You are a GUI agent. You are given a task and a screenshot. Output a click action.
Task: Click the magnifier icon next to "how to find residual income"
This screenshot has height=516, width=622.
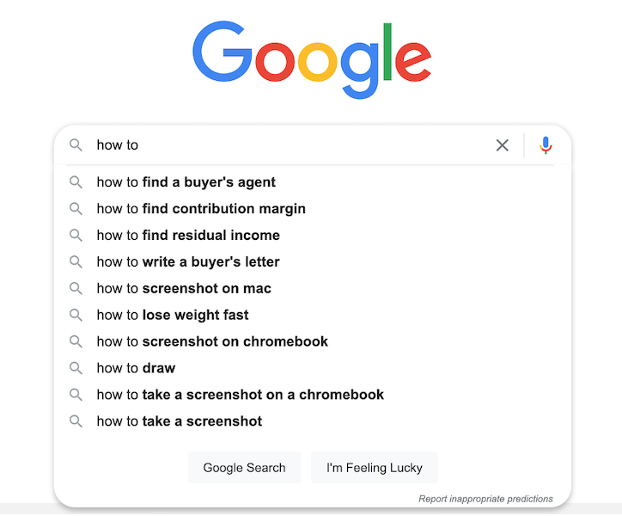tap(76, 235)
